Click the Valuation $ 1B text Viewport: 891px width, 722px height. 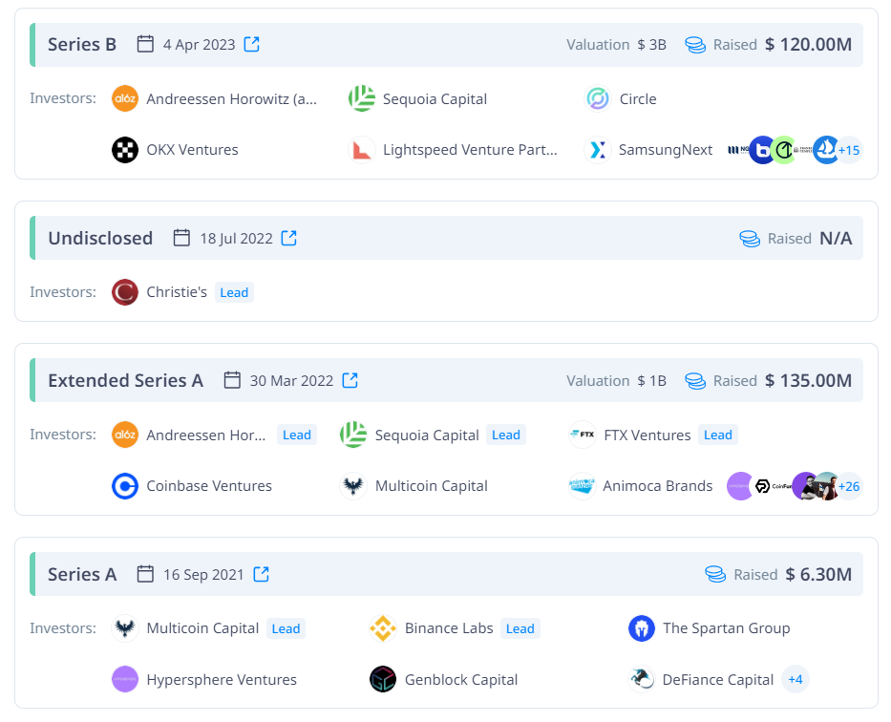point(616,381)
